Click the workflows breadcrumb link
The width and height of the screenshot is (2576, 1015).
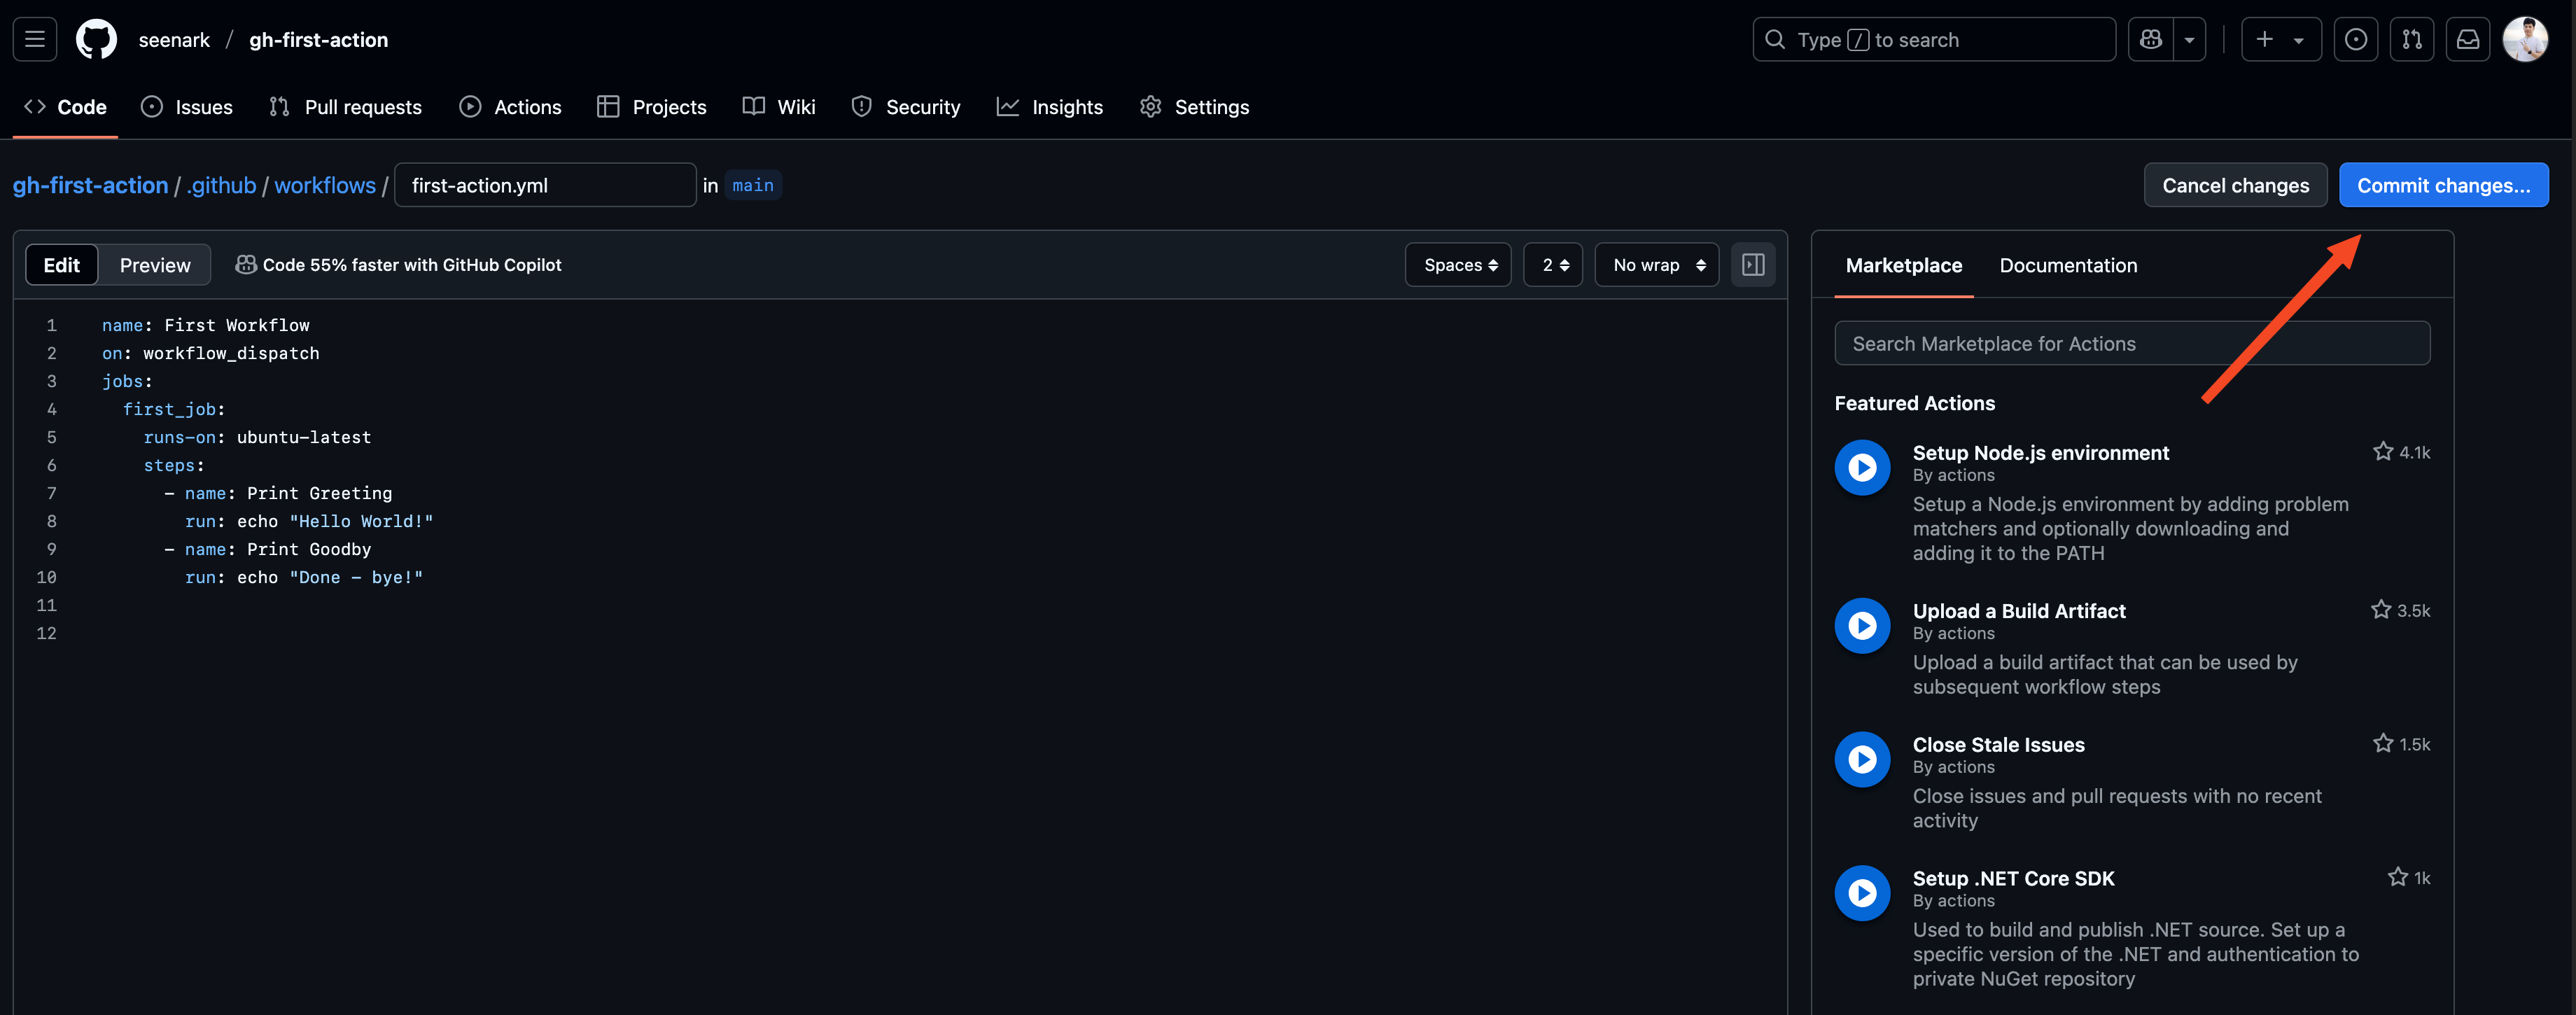(325, 185)
